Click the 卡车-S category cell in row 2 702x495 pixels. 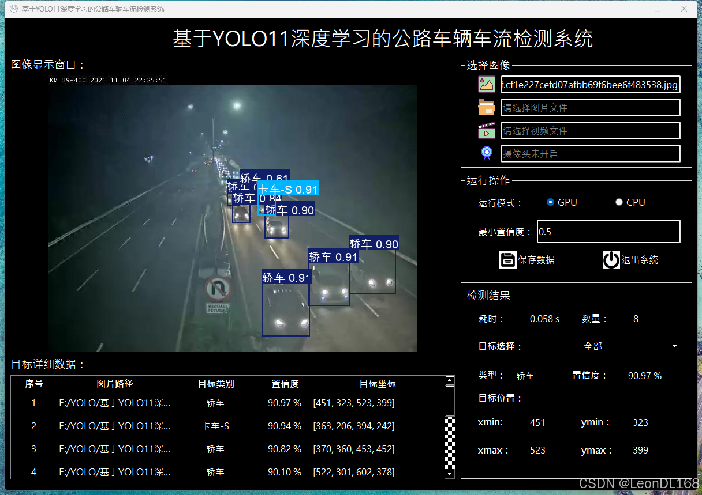click(216, 426)
